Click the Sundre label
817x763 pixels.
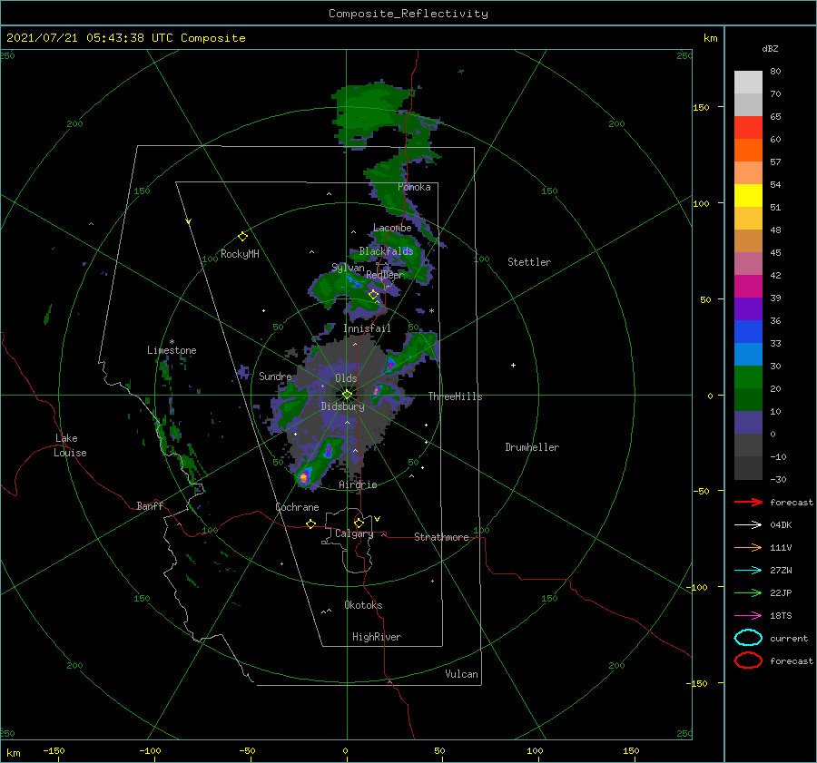(x=275, y=376)
